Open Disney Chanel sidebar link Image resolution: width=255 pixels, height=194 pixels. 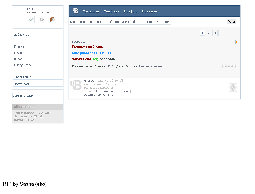[x=23, y=65]
